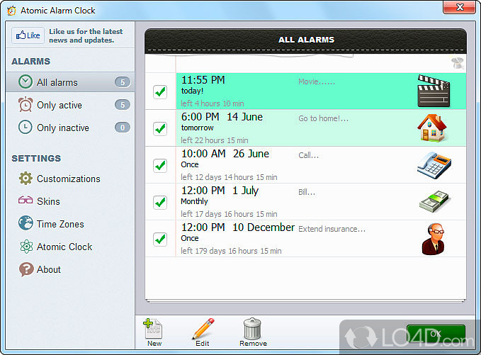This screenshot has width=481, height=355.
Task: Click 'left 12 days 14 hours 15 min'
Action: pos(229,177)
